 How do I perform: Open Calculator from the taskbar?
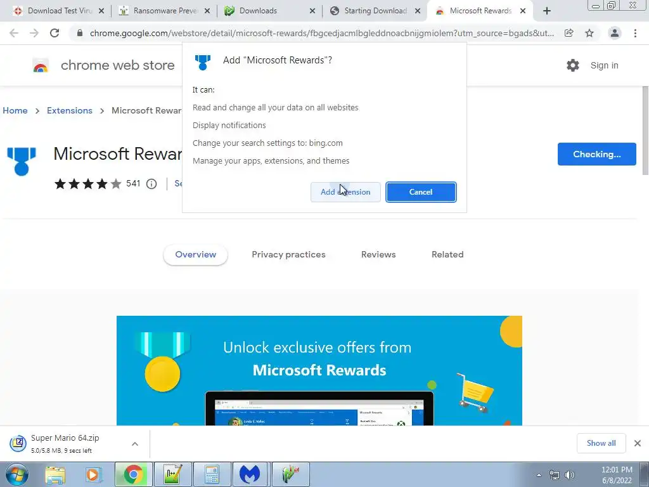pyautogui.click(x=212, y=474)
